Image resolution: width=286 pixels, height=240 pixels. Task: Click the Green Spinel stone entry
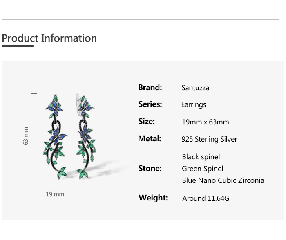pyautogui.click(x=203, y=169)
